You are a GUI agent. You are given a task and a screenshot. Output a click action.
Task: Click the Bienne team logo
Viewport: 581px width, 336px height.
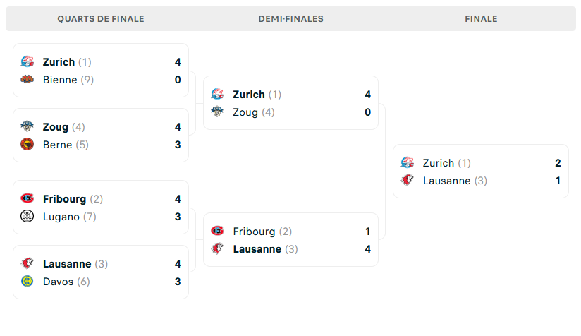(27, 80)
